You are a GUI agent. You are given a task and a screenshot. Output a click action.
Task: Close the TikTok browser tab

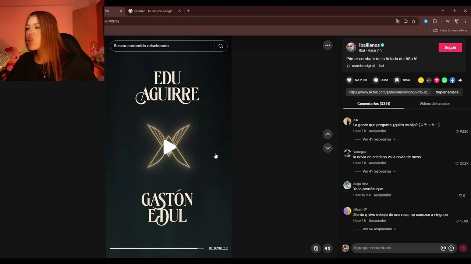(x=121, y=11)
